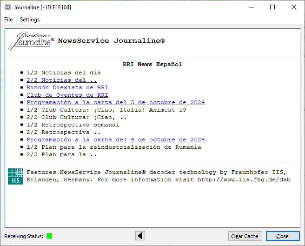Screen dimensions: 305x246
Task: Minimize the Journaline window
Action: (251, 7)
